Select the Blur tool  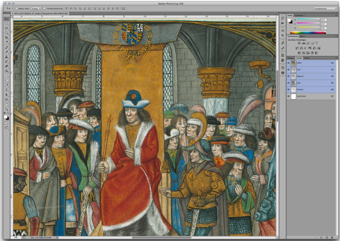[x=7, y=76]
